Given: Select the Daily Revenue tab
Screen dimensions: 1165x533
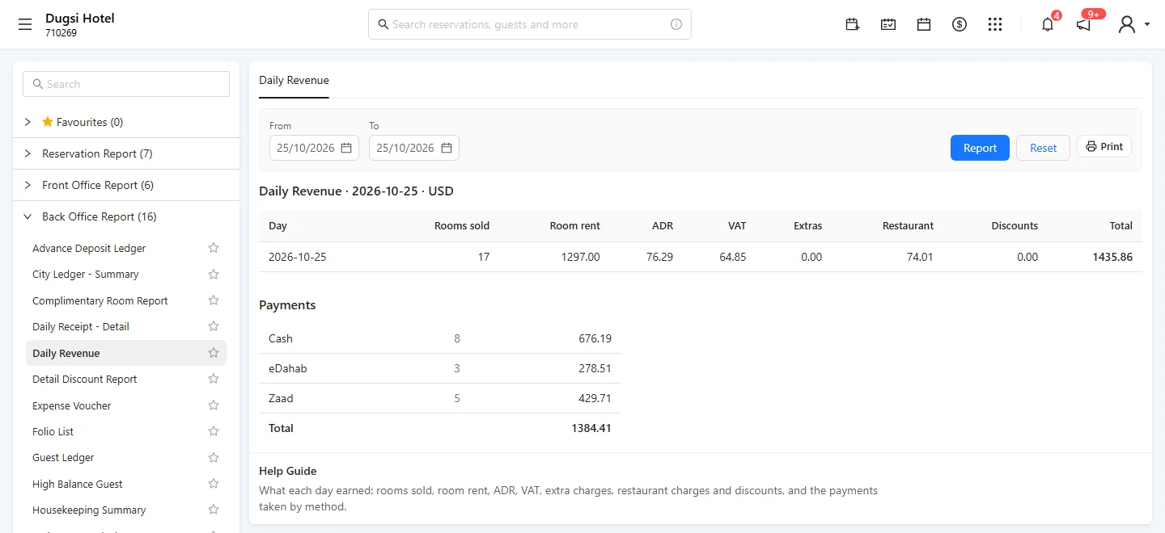Looking at the screenshot, I should click(294, 80).
